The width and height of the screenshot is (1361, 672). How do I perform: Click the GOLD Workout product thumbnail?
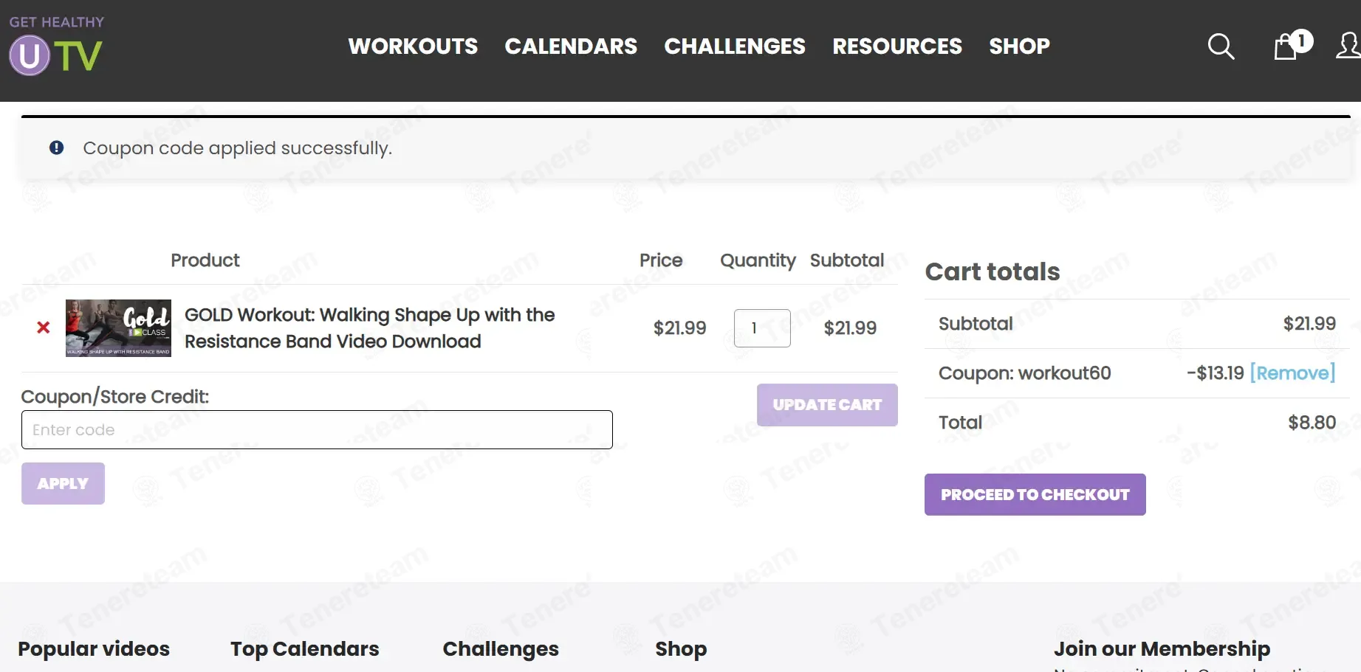pyautogui.click(x=118, y=328)
